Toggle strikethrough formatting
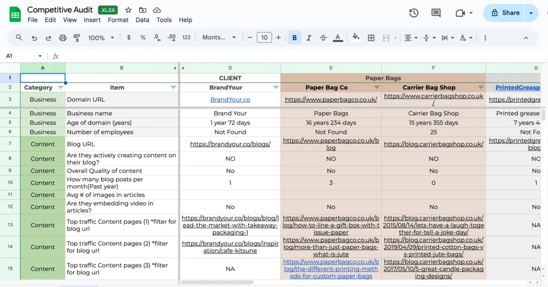Viewport: 548px width, 287px height. click(323, 38)
